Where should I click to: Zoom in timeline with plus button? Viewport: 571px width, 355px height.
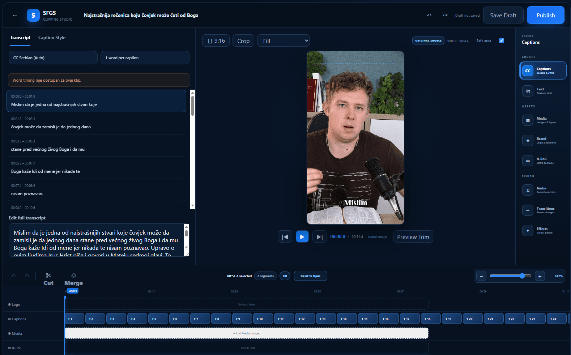click(x=540, y=276)
